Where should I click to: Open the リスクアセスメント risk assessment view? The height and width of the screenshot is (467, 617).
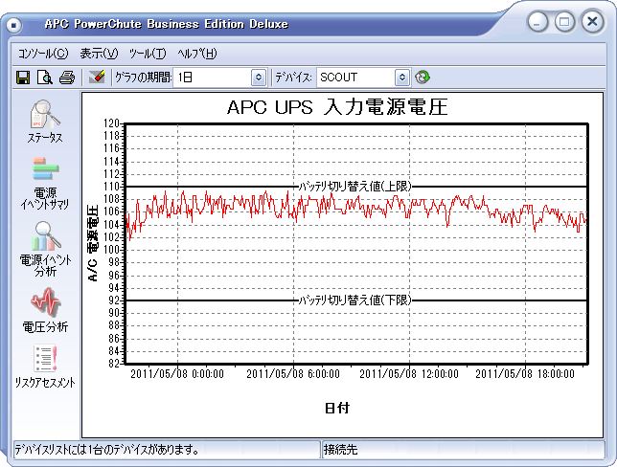point(45,367)
